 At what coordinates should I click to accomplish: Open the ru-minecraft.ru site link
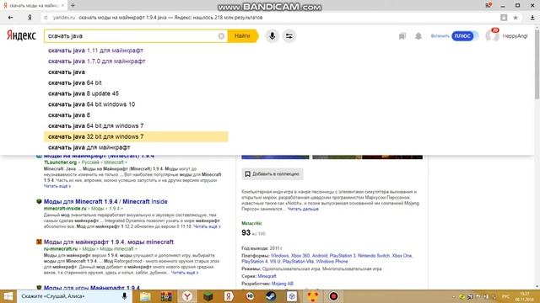[x=60, y=249]
